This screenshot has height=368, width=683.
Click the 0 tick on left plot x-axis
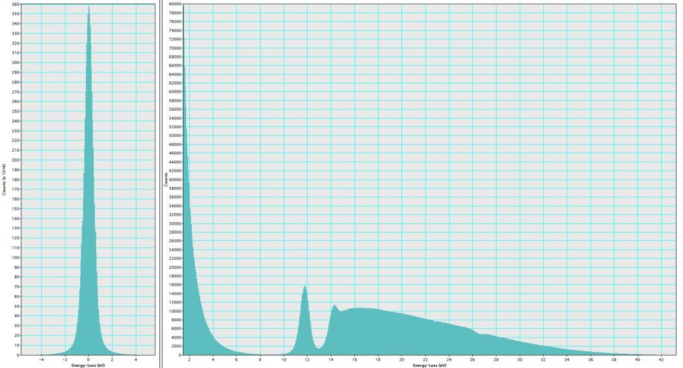pos(88,359)
